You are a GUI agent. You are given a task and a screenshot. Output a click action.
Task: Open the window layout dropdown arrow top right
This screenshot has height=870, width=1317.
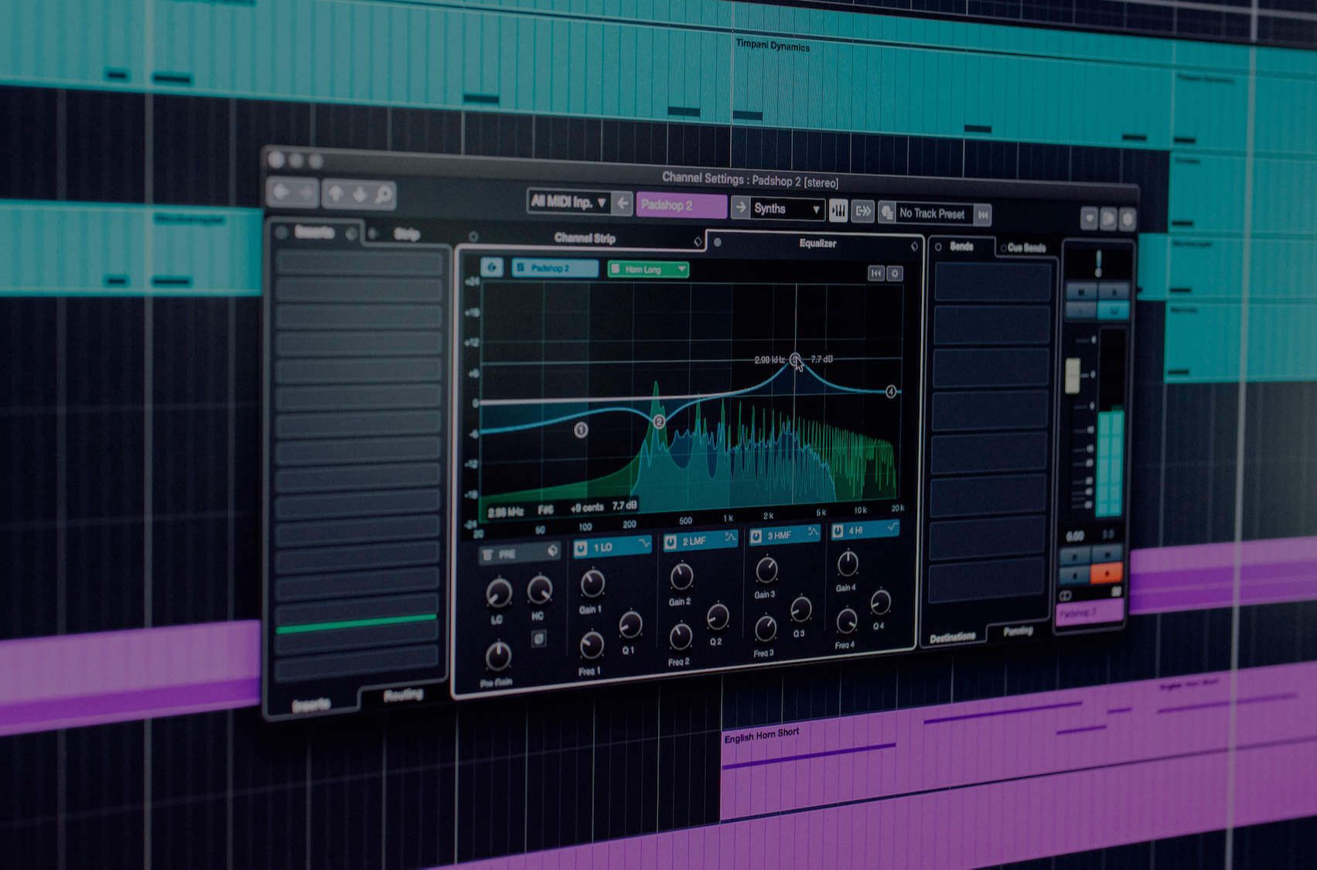1090,219
